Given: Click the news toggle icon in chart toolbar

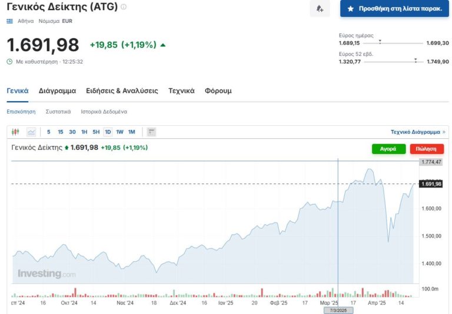Looking at the screenshot, I should [151, 132].
